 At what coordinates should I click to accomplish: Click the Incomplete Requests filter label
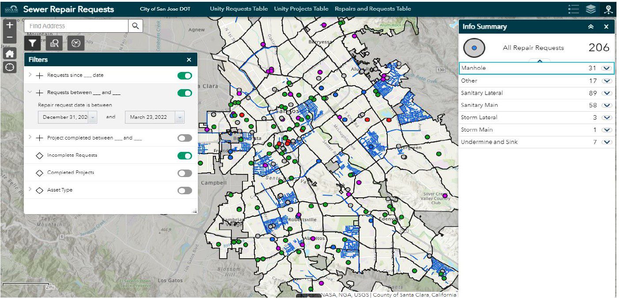click(72, 155)
